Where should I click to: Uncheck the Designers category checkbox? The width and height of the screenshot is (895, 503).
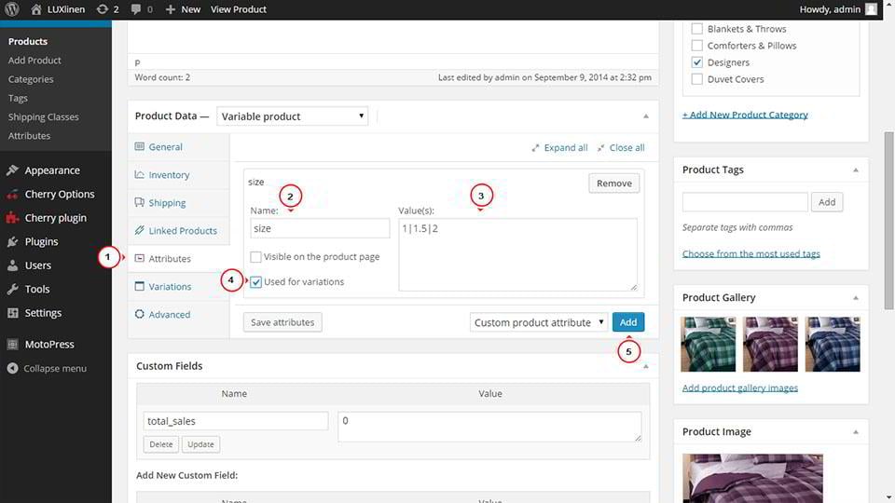coord(696,62)
